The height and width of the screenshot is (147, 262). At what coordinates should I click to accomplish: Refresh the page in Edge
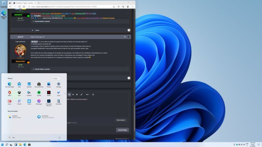point(19,7)
